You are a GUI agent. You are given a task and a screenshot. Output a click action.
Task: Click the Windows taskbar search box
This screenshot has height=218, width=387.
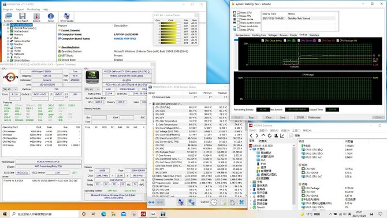(x=44, y=214)
